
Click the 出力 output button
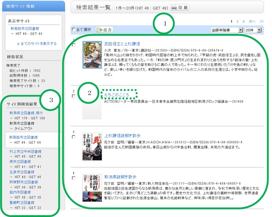pyautogui.click(x=105, y=30)
